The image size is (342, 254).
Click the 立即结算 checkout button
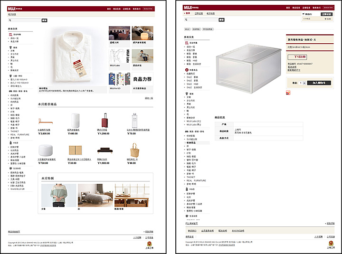327,14
